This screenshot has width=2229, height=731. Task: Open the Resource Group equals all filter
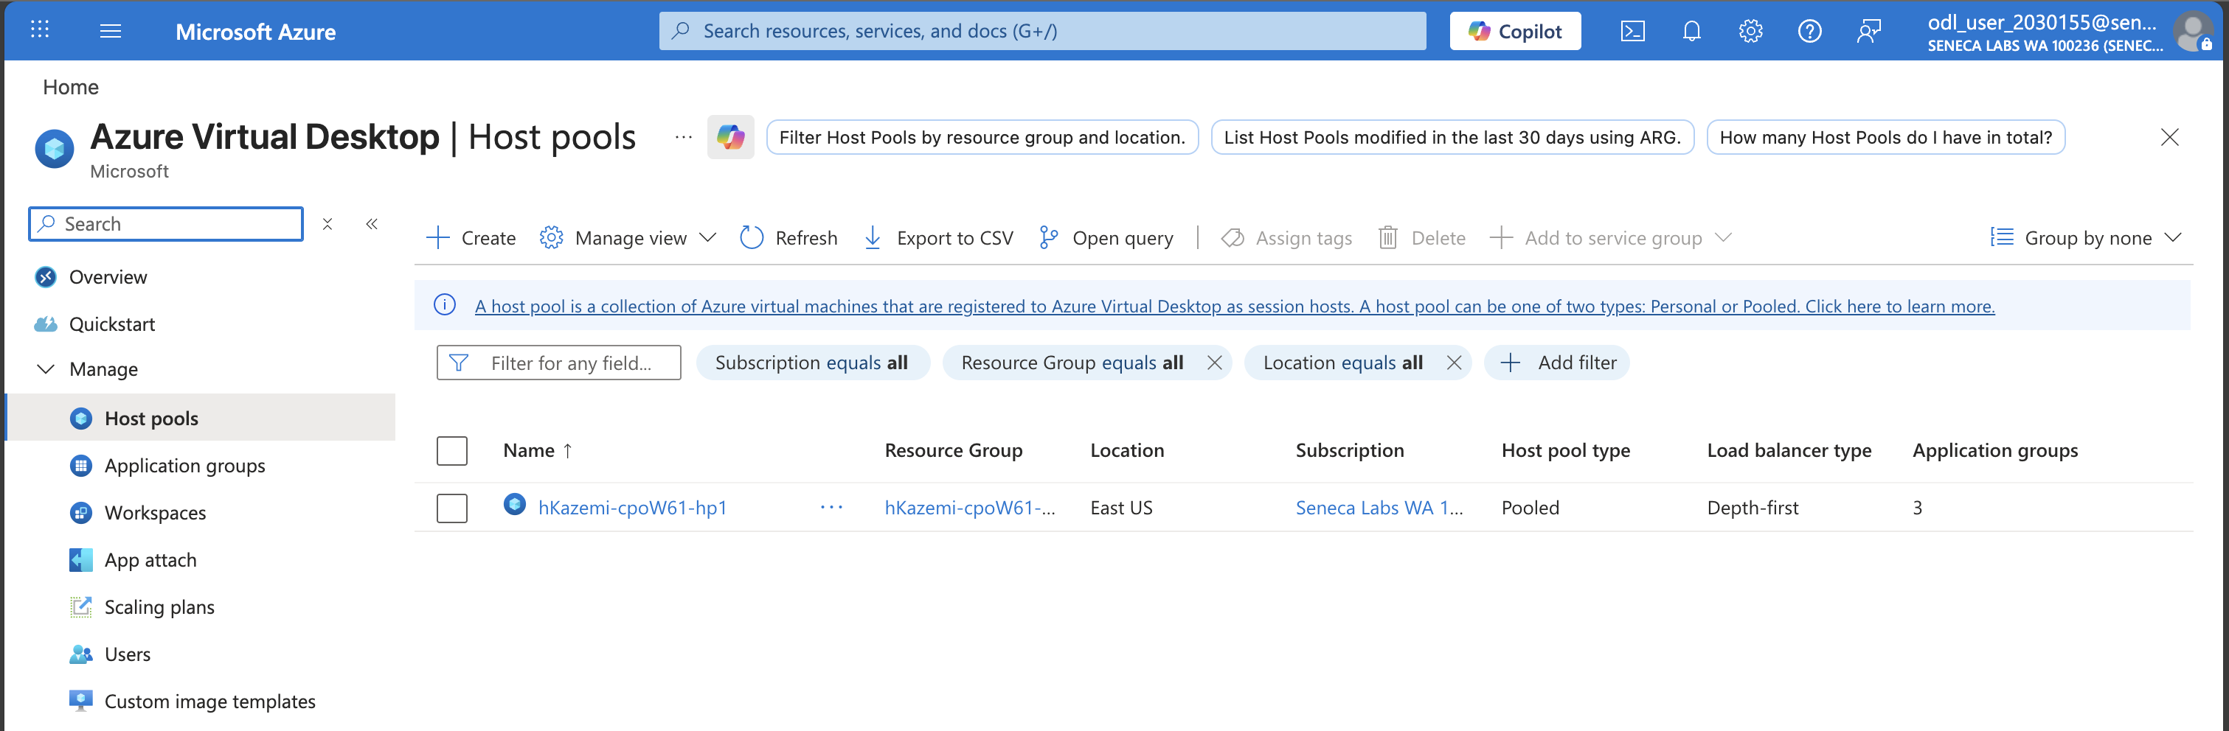point(1072,363)
